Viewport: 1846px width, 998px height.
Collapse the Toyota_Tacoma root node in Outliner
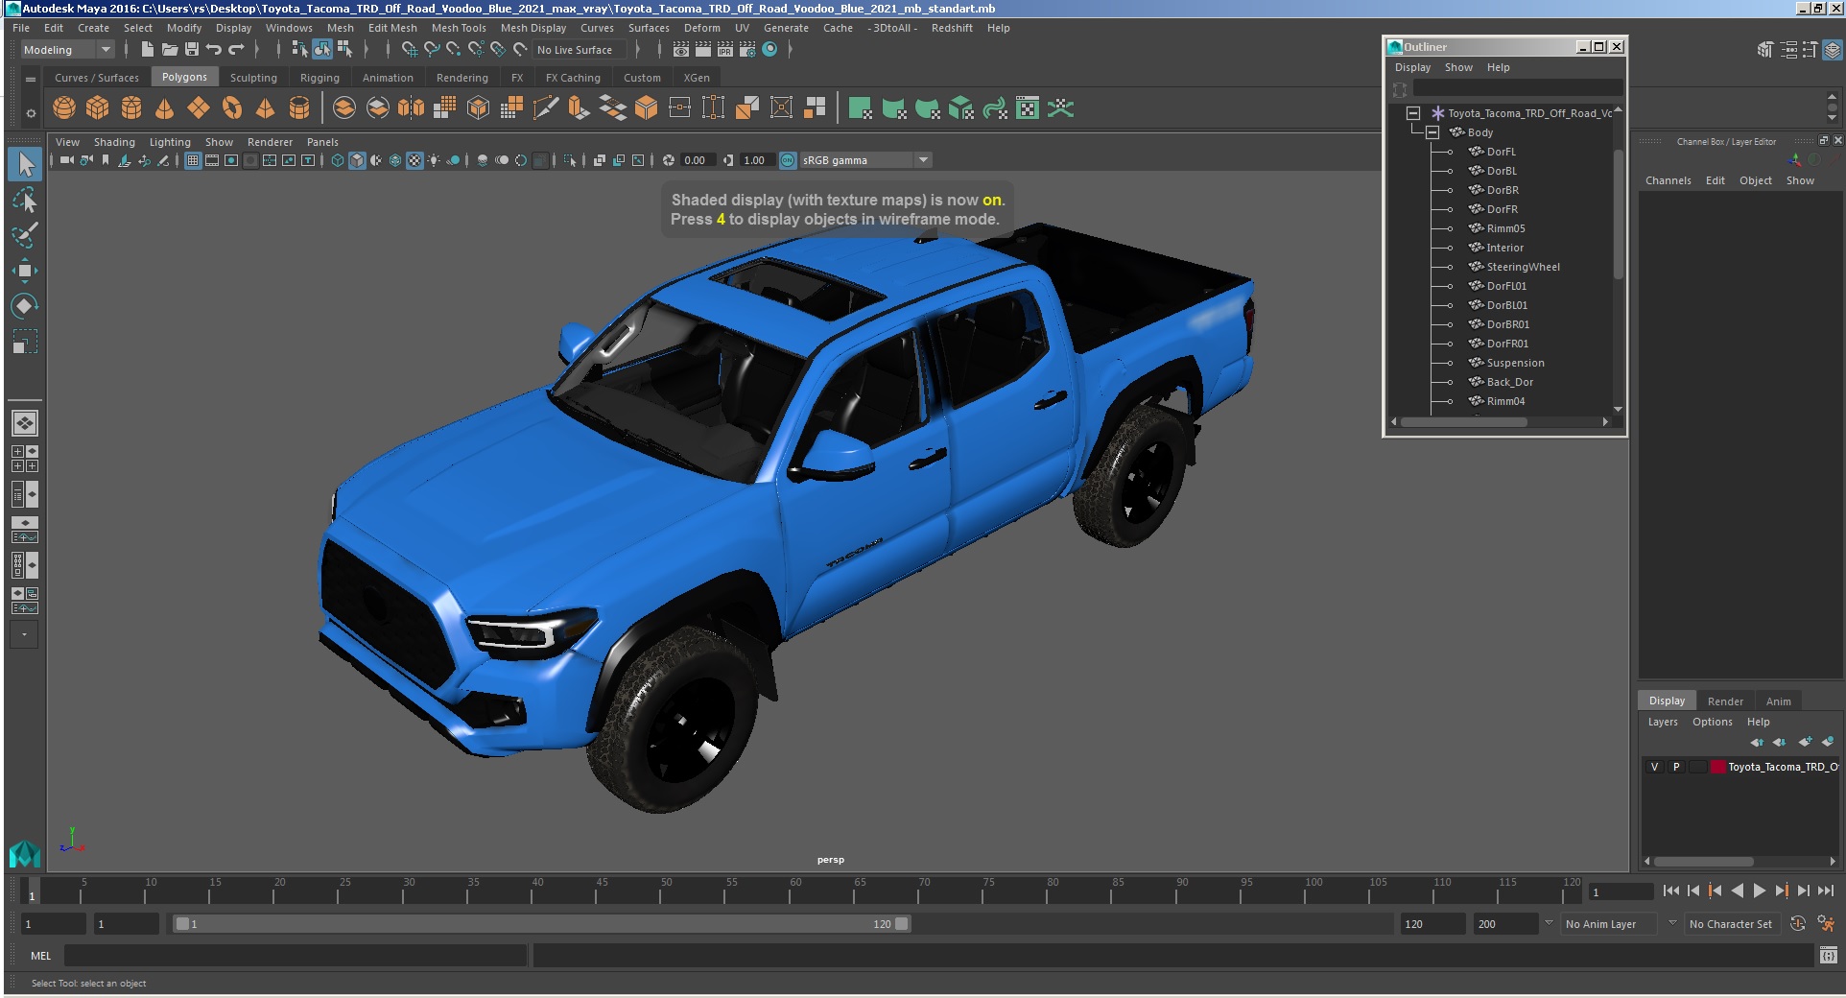(x=1413, y=113)
